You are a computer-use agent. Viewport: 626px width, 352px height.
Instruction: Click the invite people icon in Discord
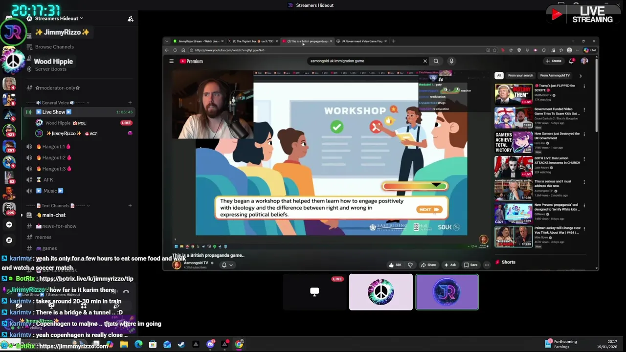click(x=131, y=19)
